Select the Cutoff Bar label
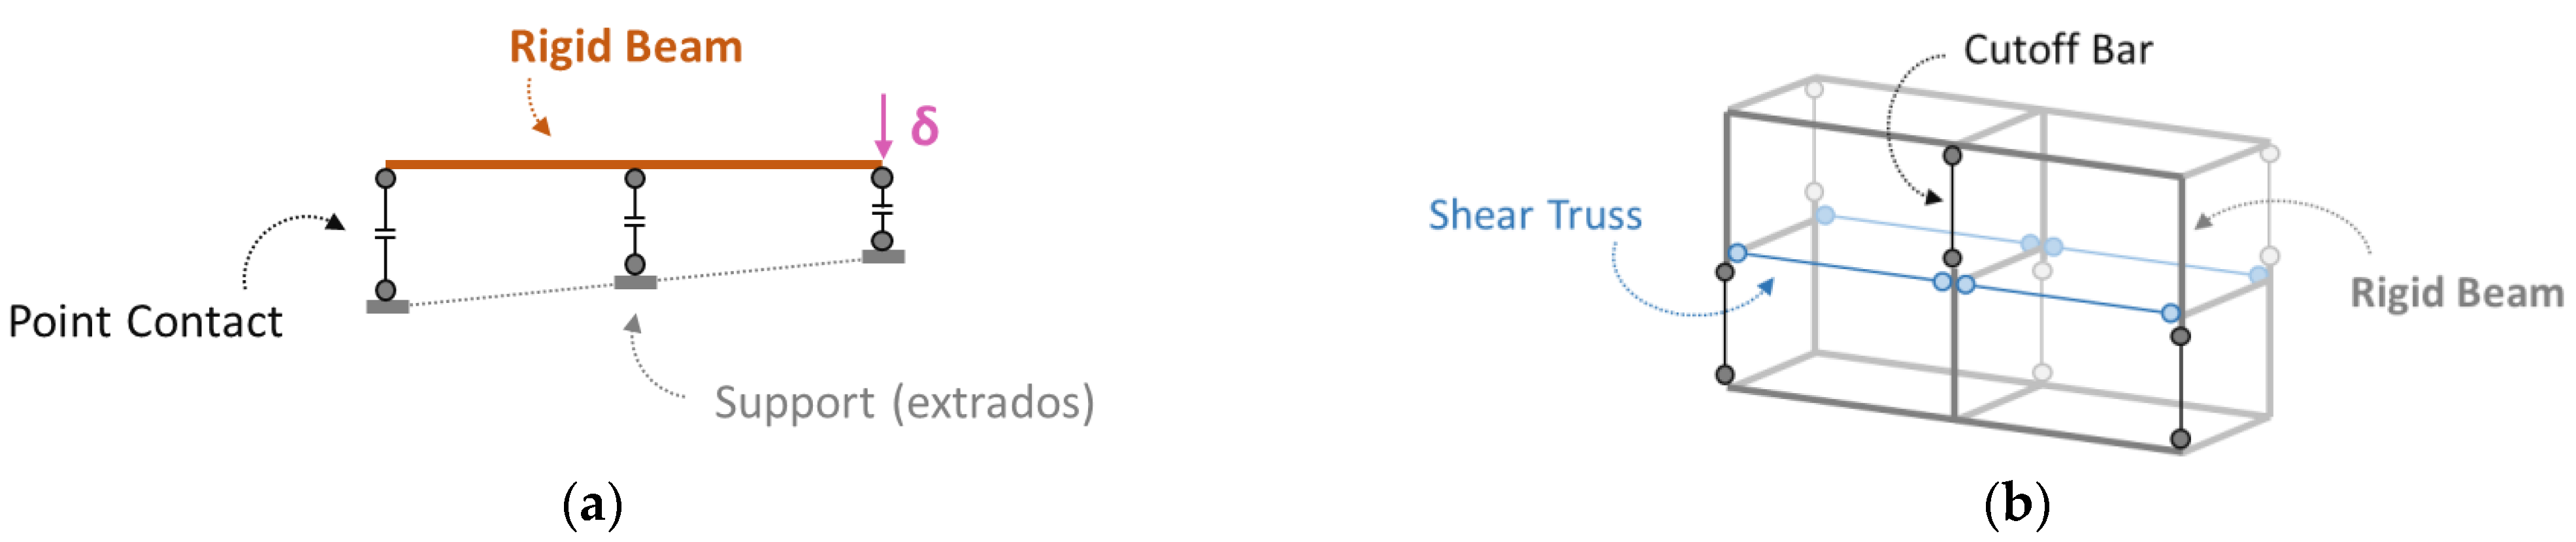Screen dimensions: 2576x542 [2057, 50]
